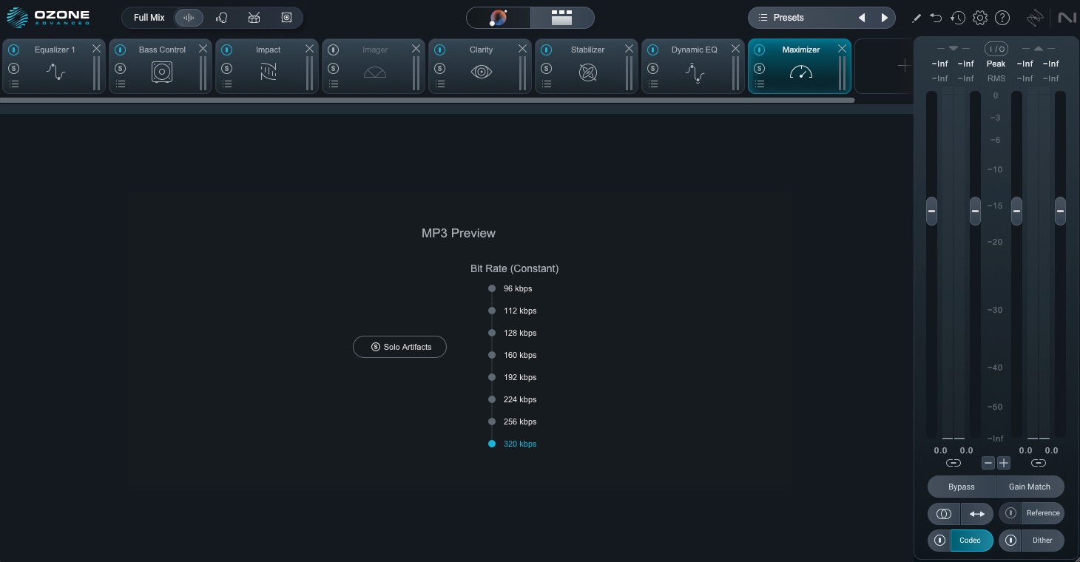Select 128 kbps bit rate
Screen dimensions: 1080x562
pyautogui.click(x=492, y=333)
